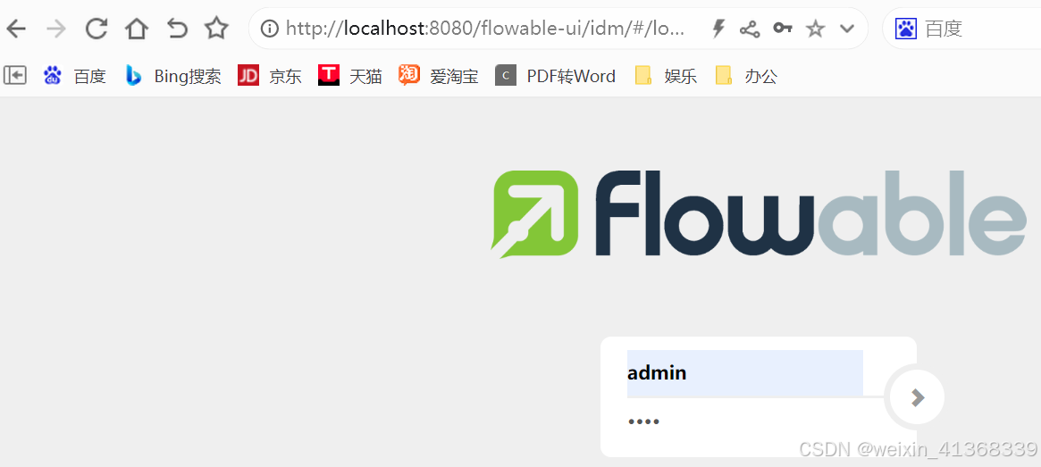
Task: Expand the 办公 bookmark folder
Action: (746, 76)
